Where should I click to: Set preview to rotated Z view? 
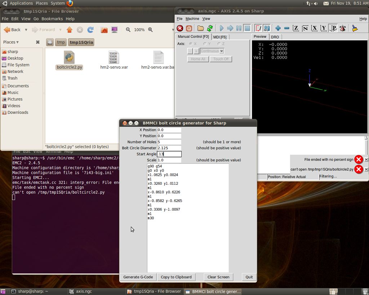click(x=305, y=28)
